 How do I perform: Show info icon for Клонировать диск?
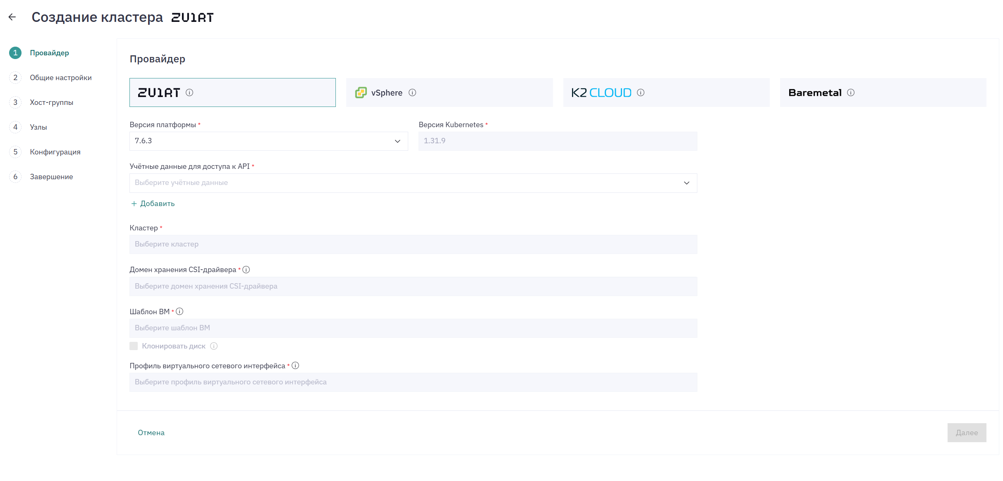pos(214,346)
